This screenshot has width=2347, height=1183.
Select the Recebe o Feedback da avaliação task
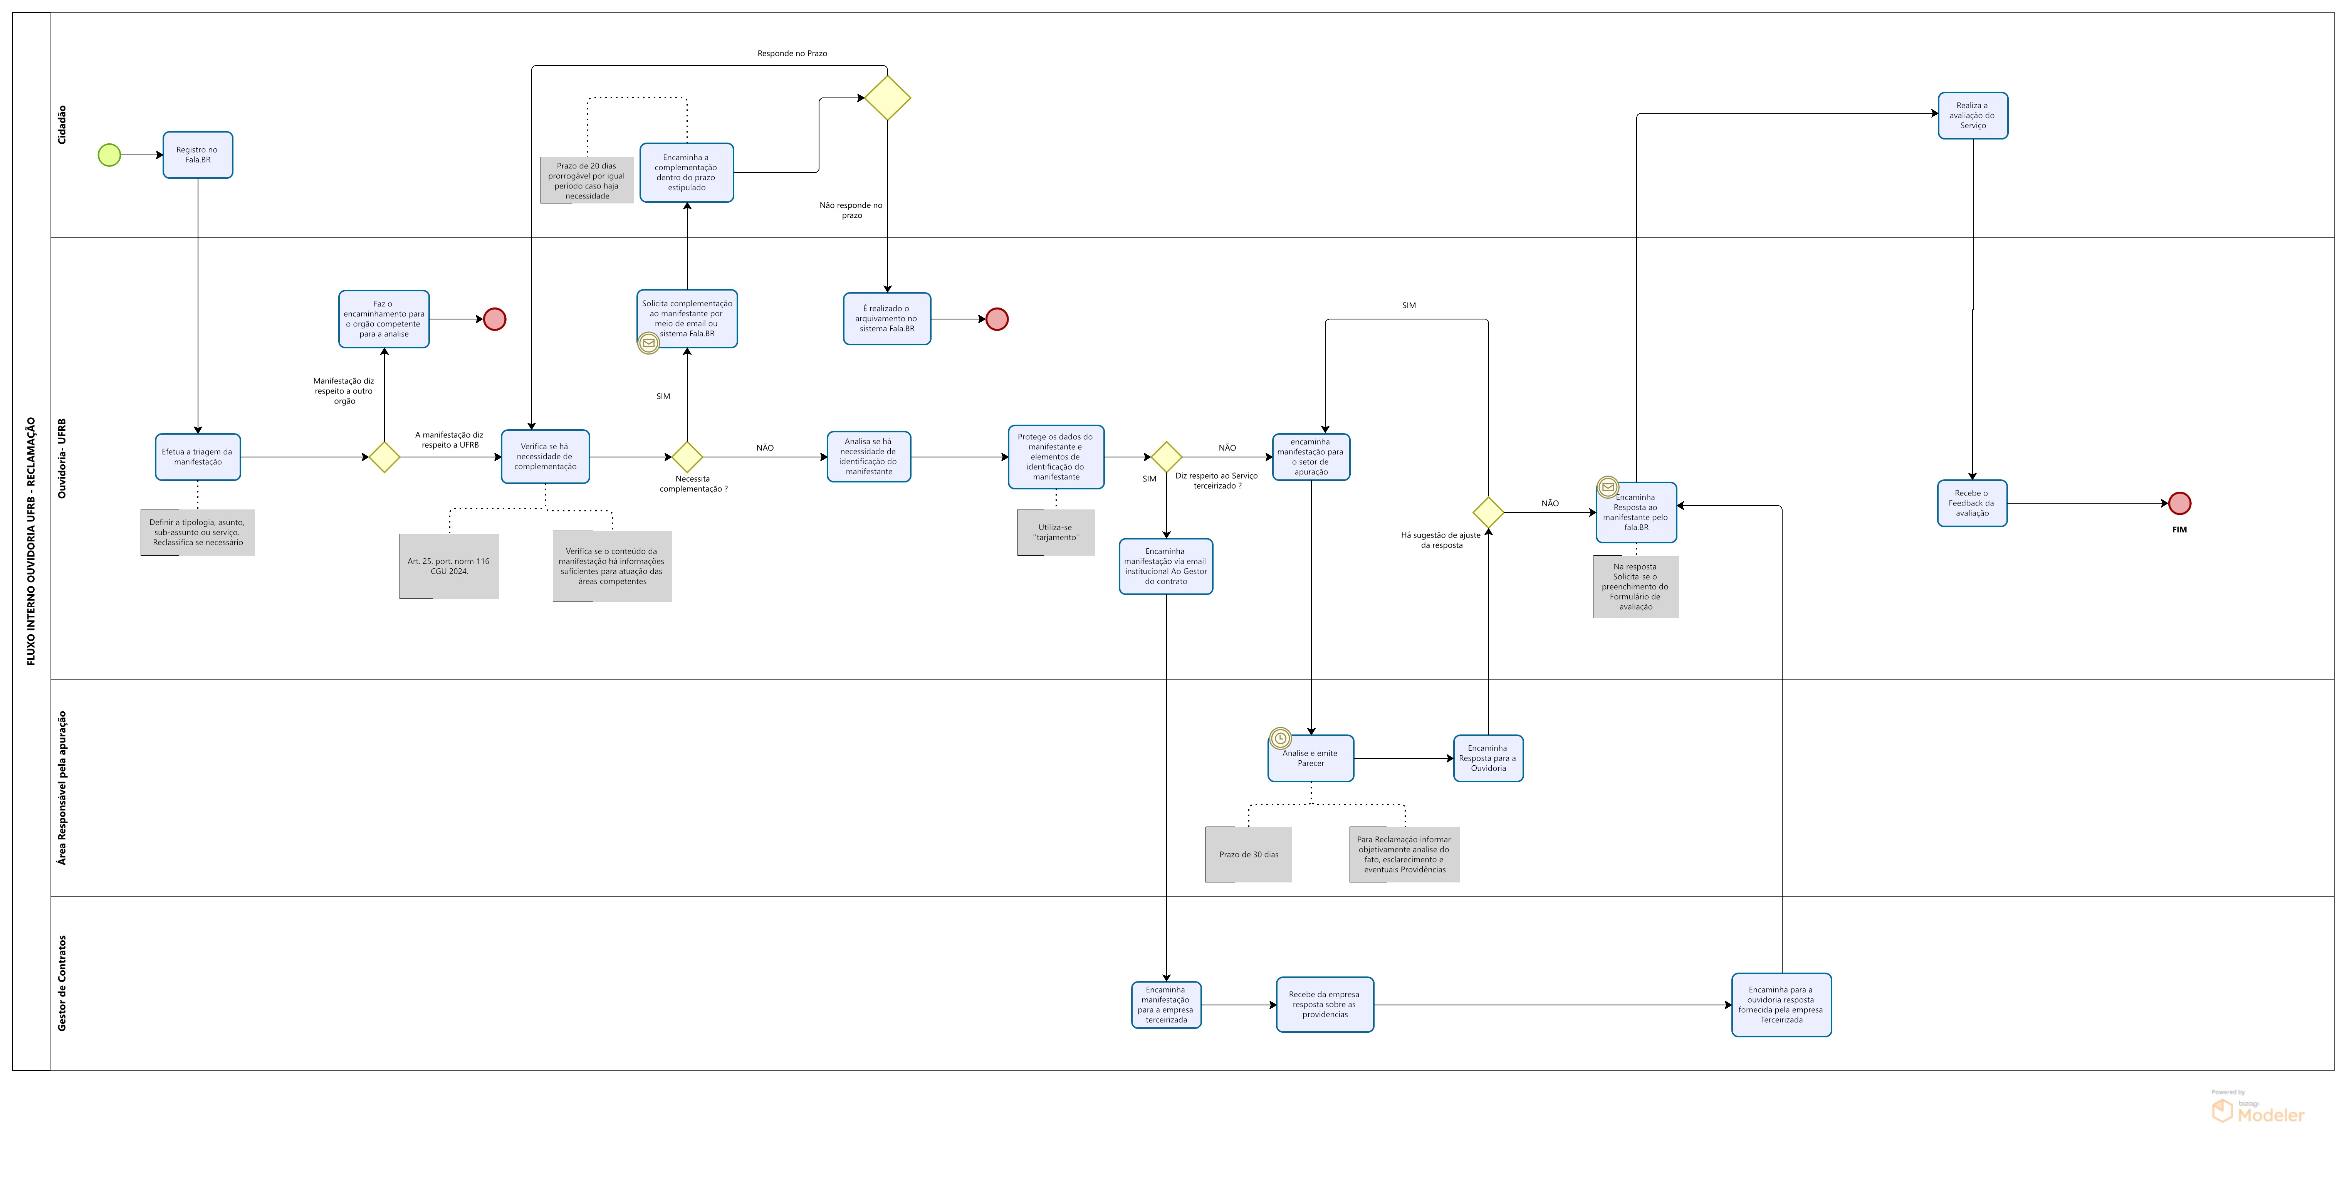click(1972, 503)
